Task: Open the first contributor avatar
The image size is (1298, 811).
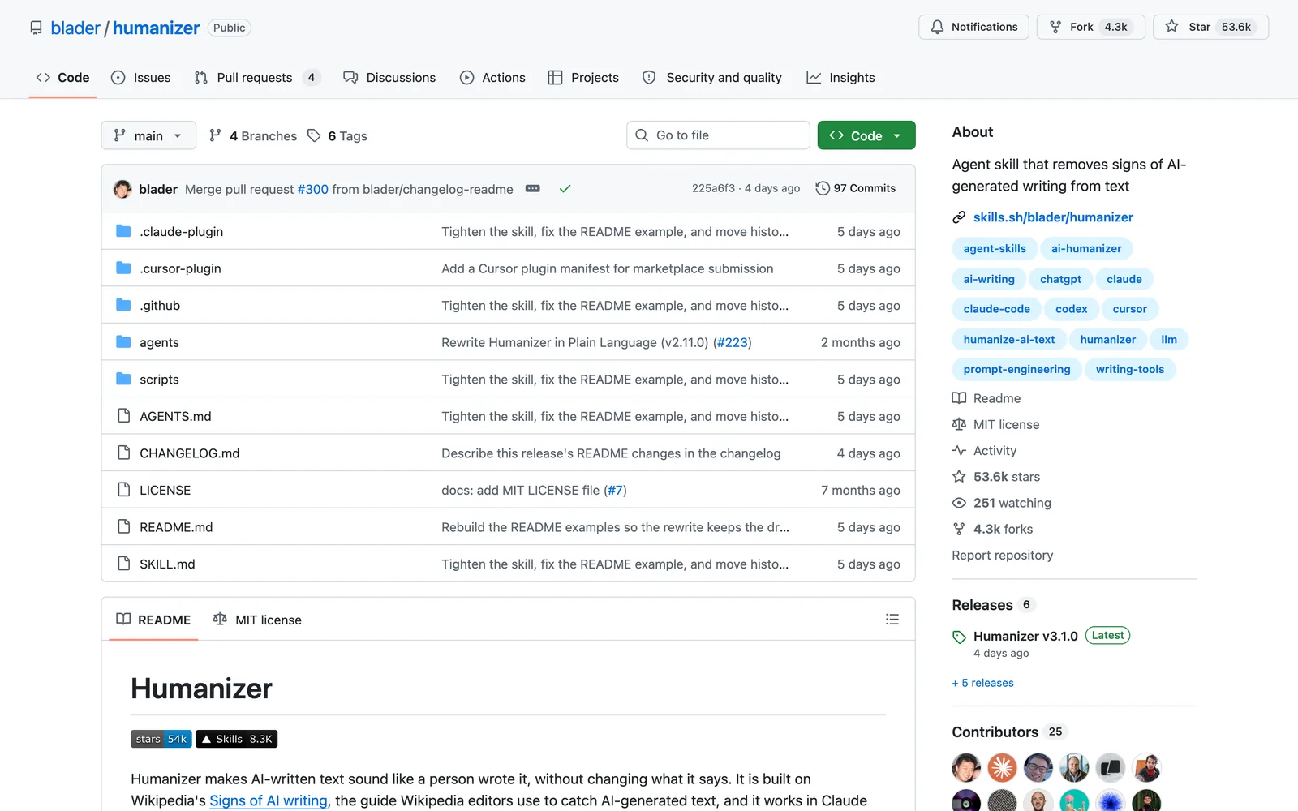Action: tap(966, 767)
